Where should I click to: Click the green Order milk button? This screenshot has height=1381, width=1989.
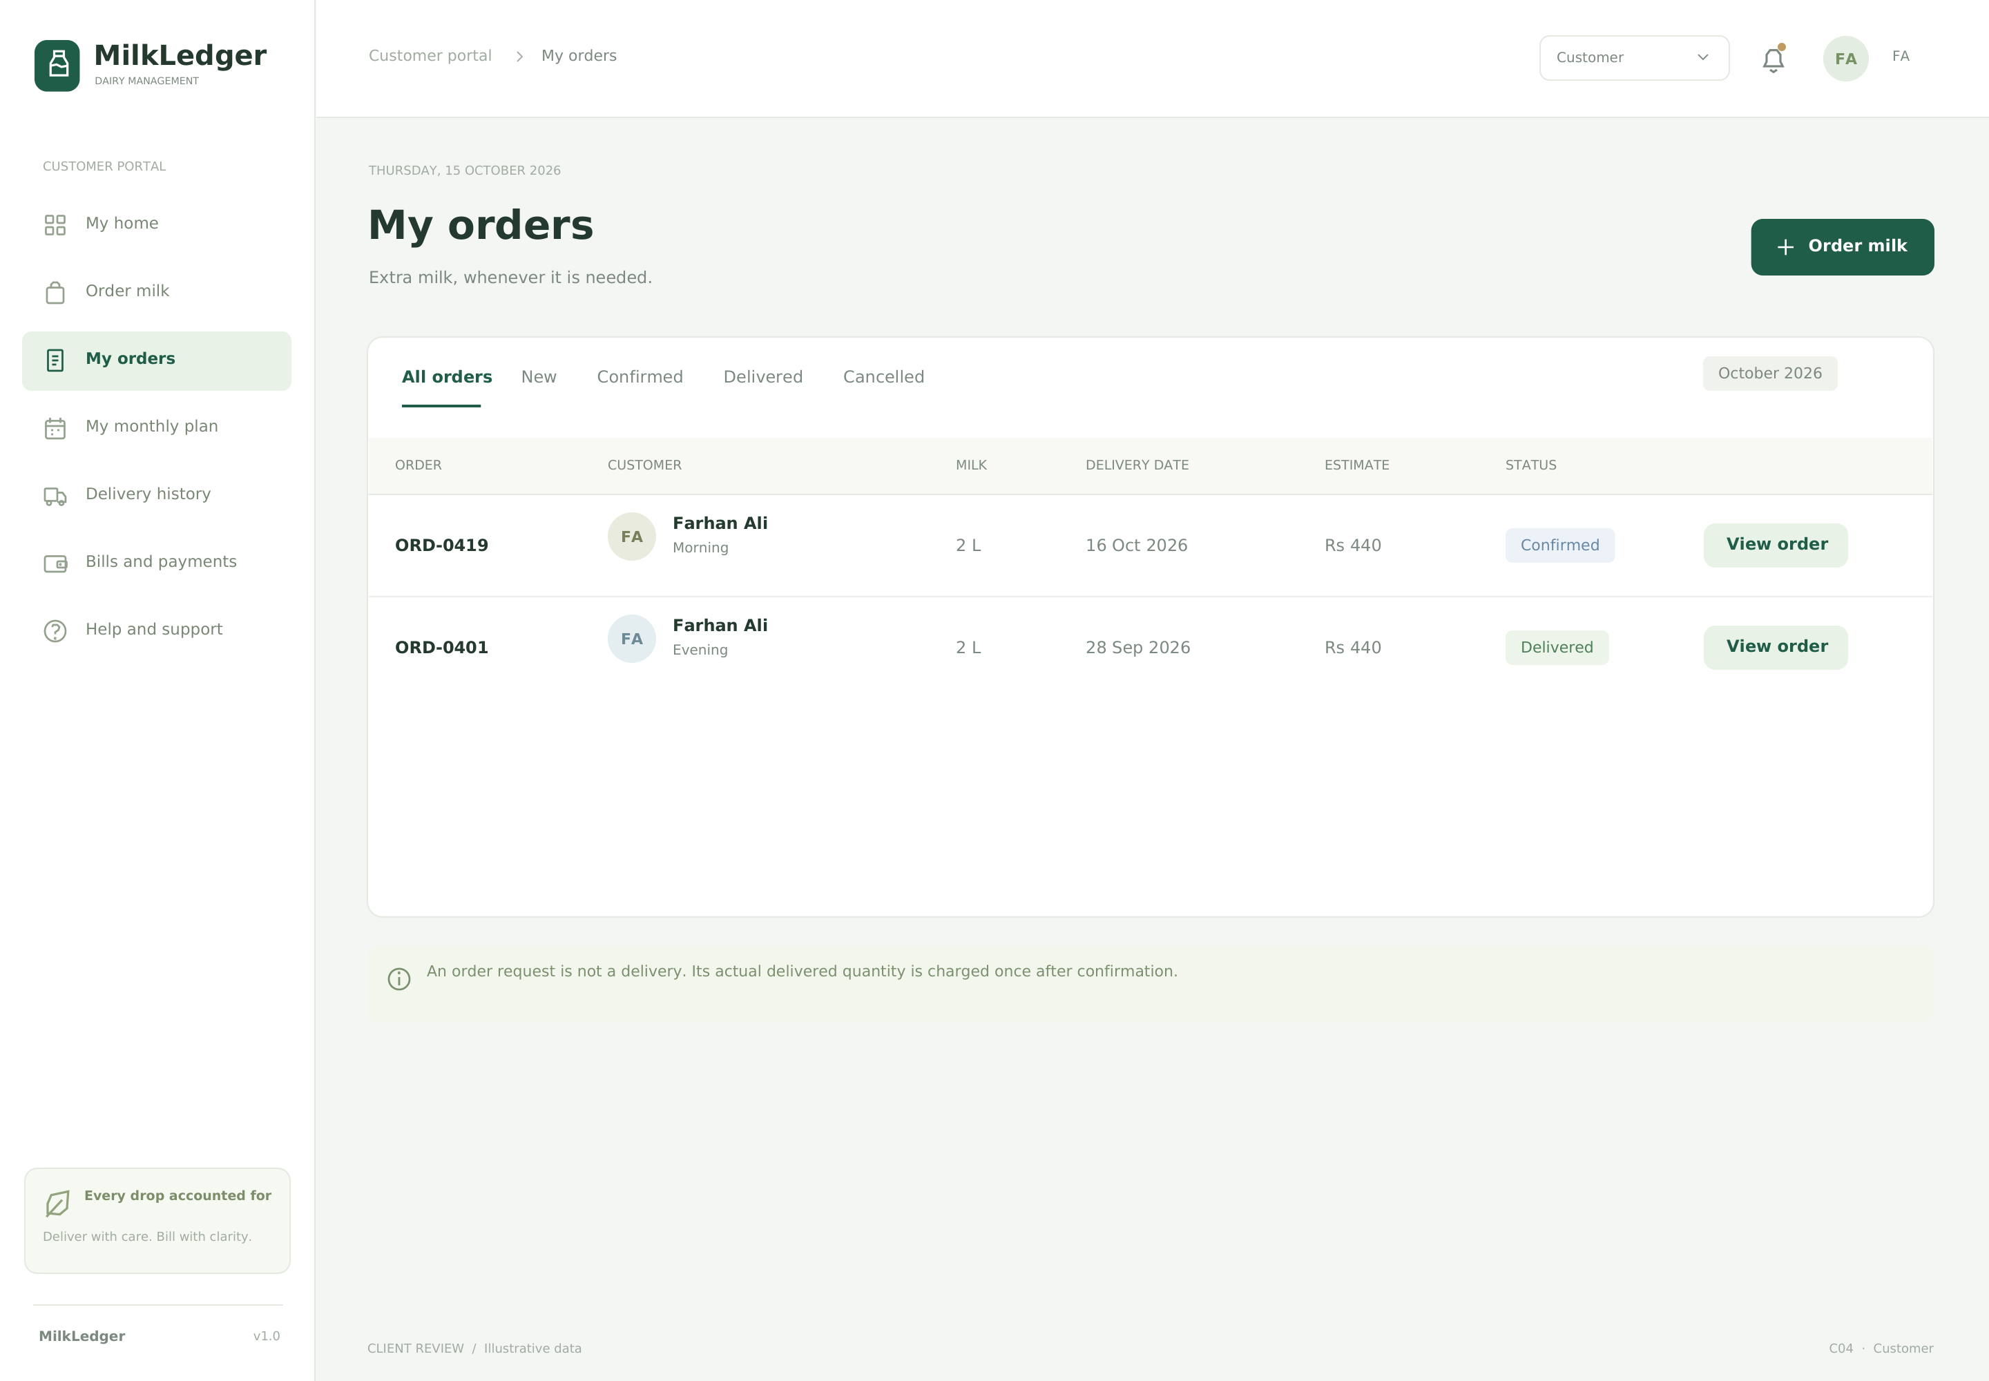coord(1842,247)
